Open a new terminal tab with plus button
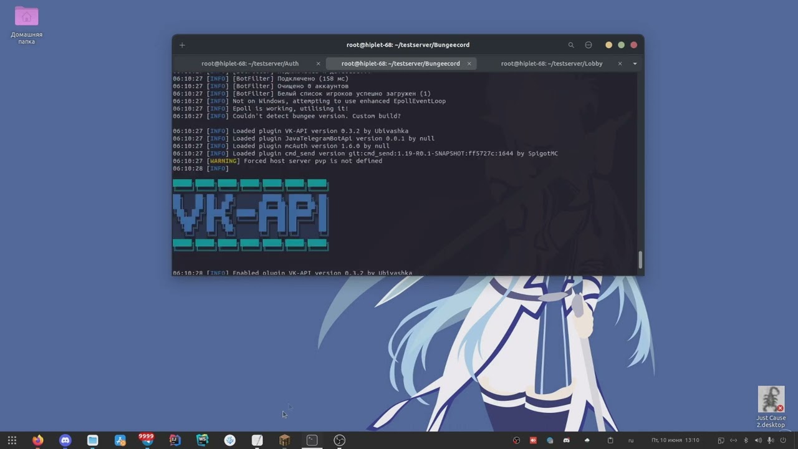The image size is (798, 449). point(182,45)
